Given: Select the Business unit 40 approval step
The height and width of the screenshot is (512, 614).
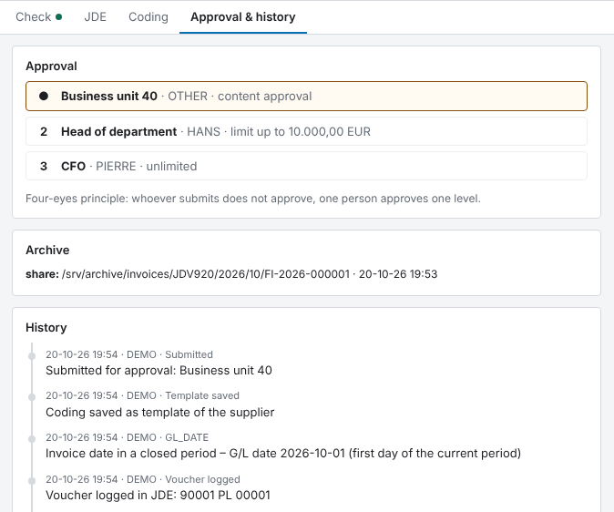Looking at the screenshot, I should 306,96.
